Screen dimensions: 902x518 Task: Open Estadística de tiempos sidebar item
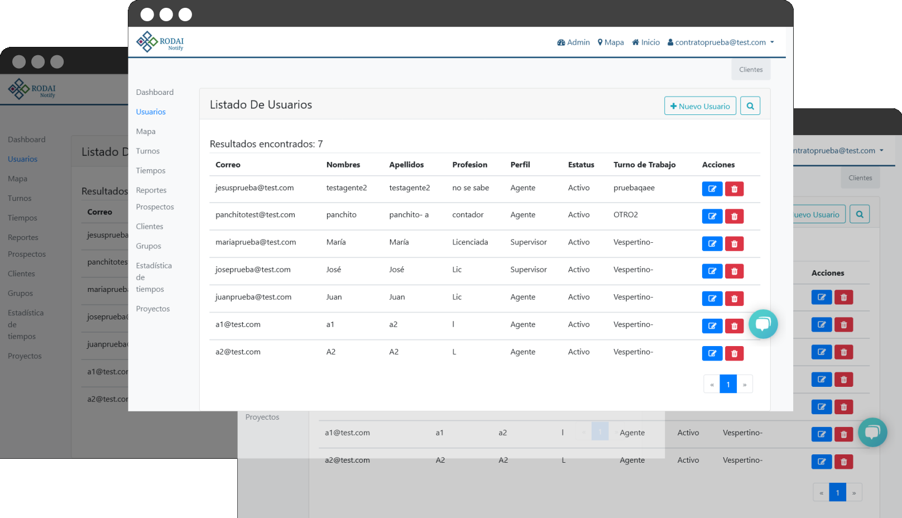[153, 277]
